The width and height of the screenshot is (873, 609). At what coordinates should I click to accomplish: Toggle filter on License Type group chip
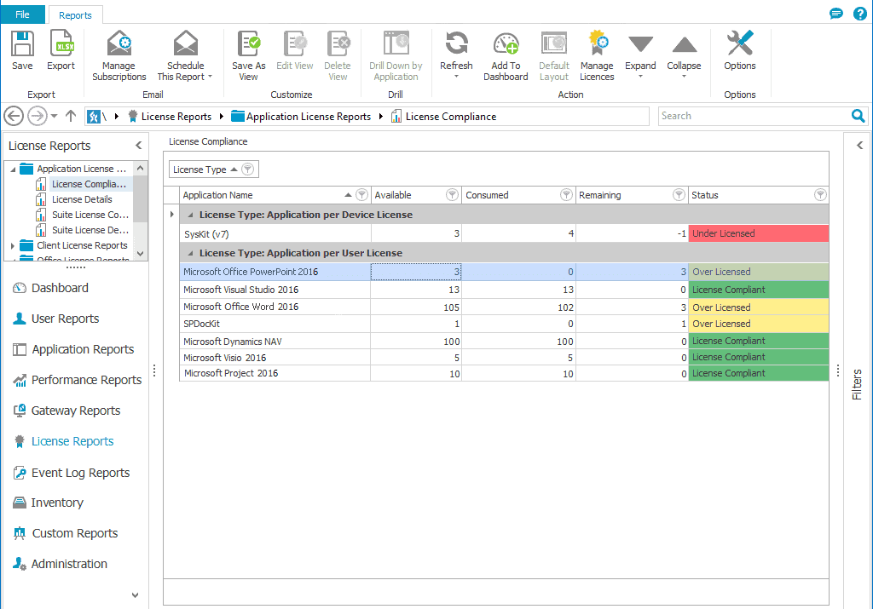[x=248, y=169]
